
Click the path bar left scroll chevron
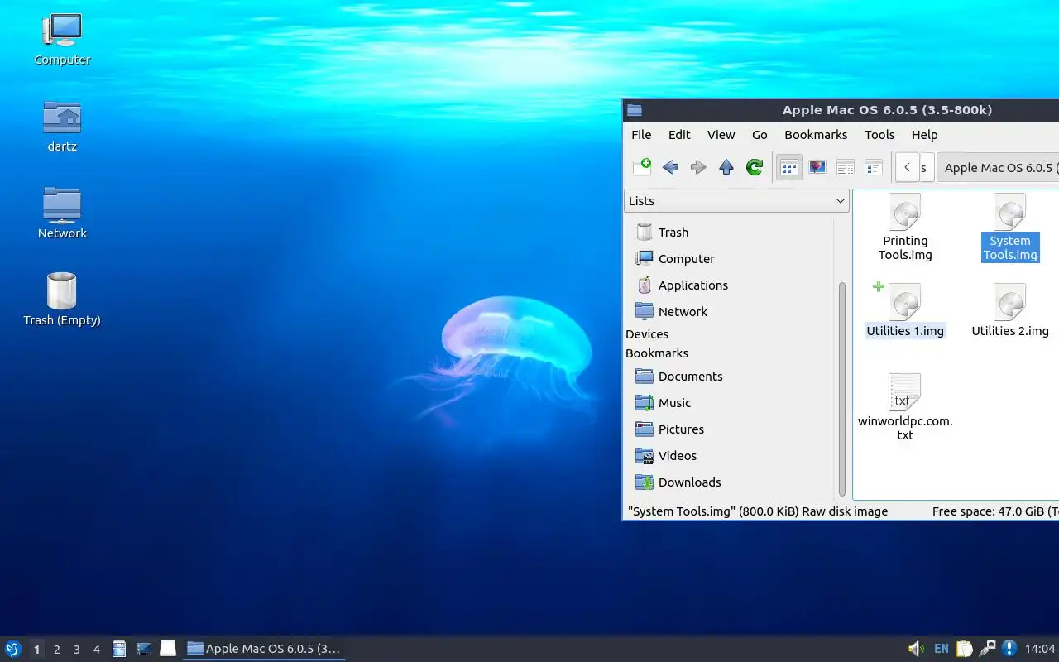click(907, 167)
